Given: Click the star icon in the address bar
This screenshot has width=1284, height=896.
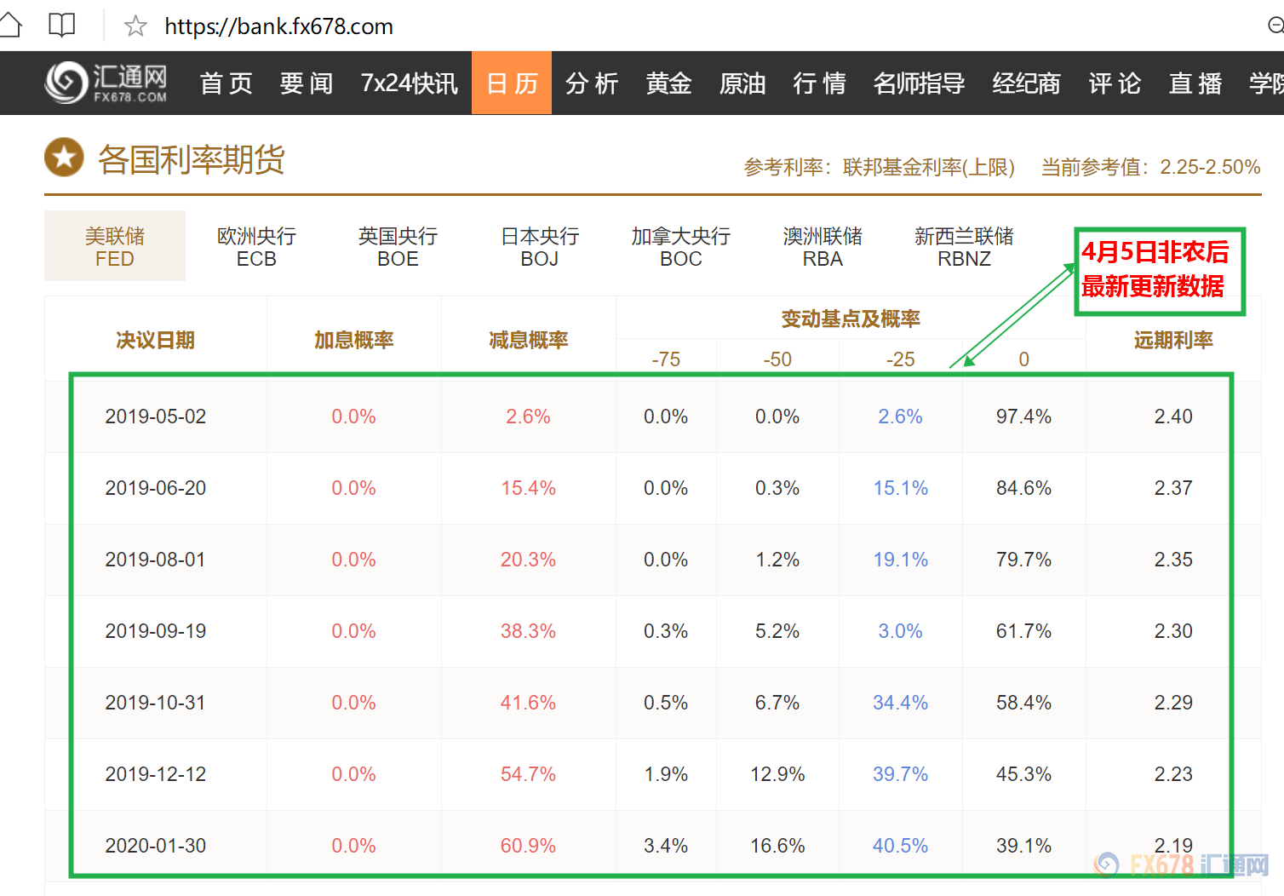Looking at the screenshot, I should 134,26.
